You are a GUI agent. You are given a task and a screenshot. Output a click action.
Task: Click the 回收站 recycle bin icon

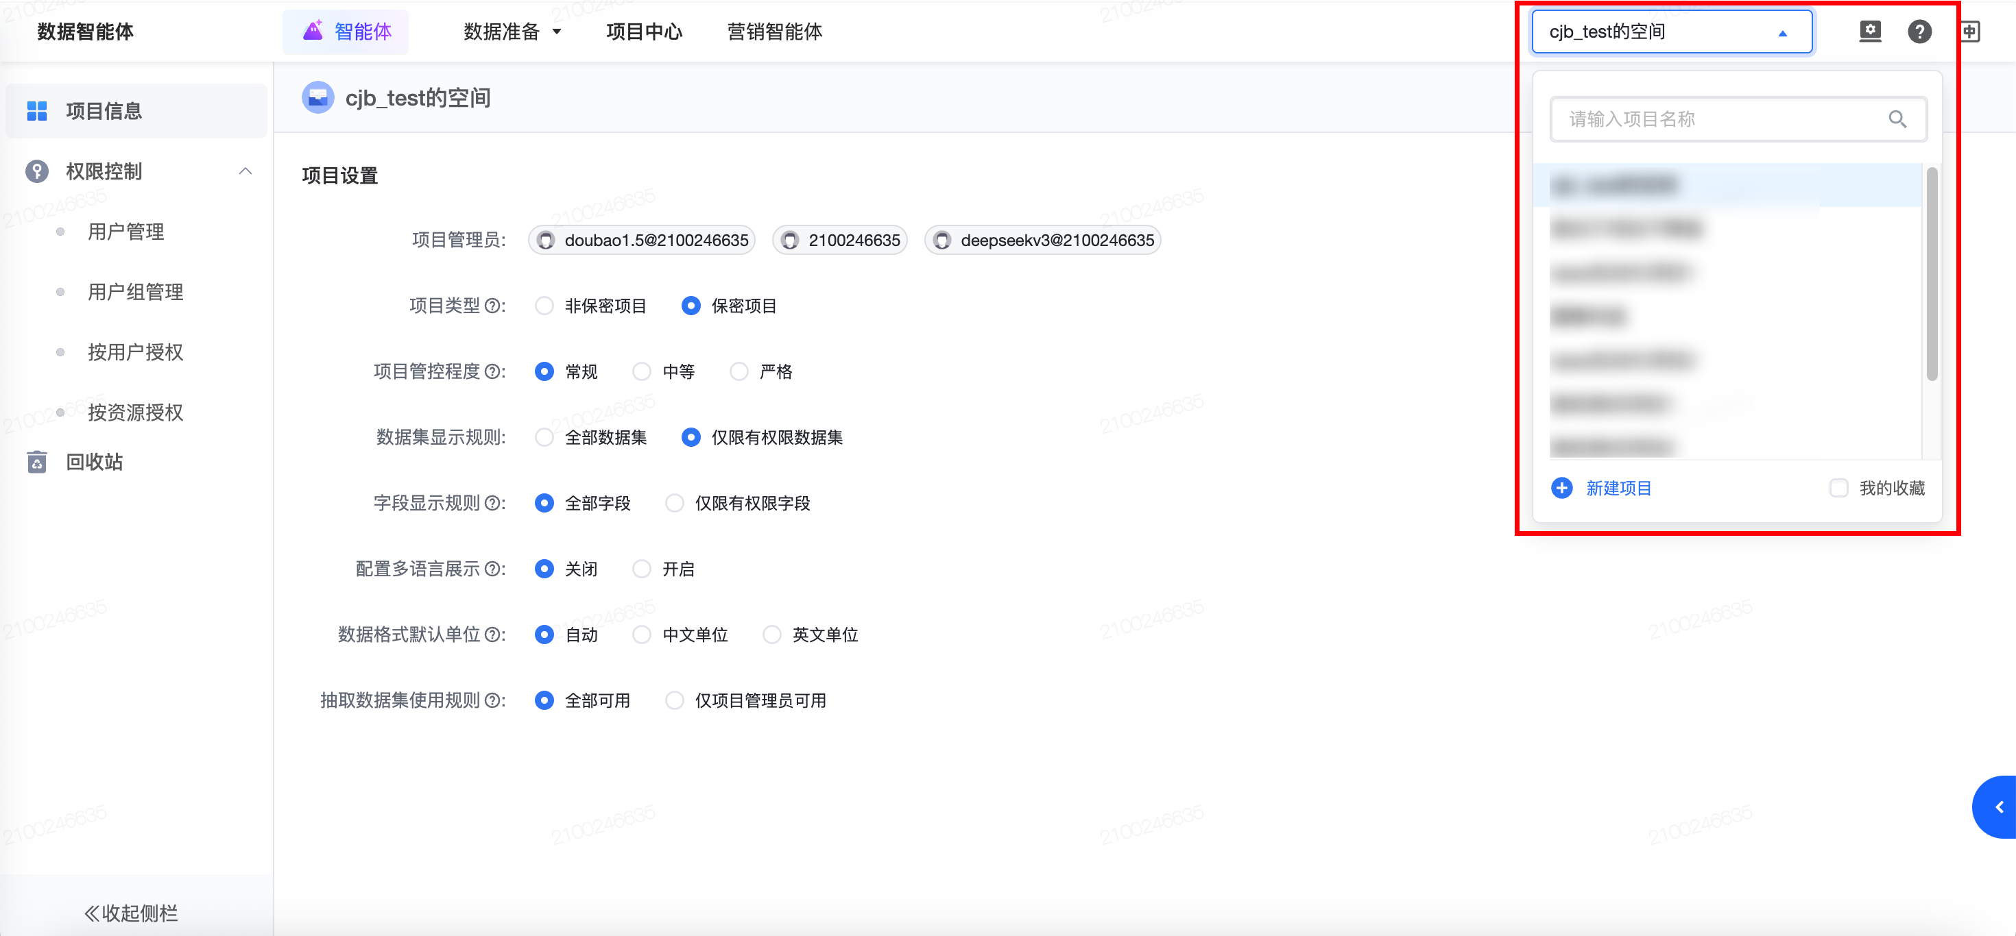(37, 462)
